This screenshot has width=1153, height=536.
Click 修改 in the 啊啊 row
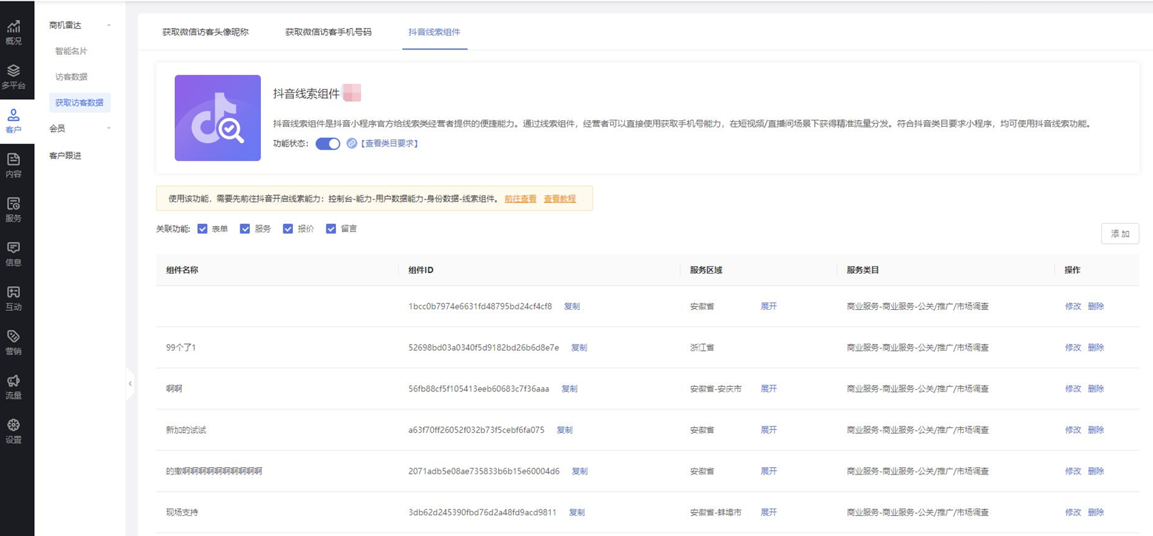click(1073, 388)
